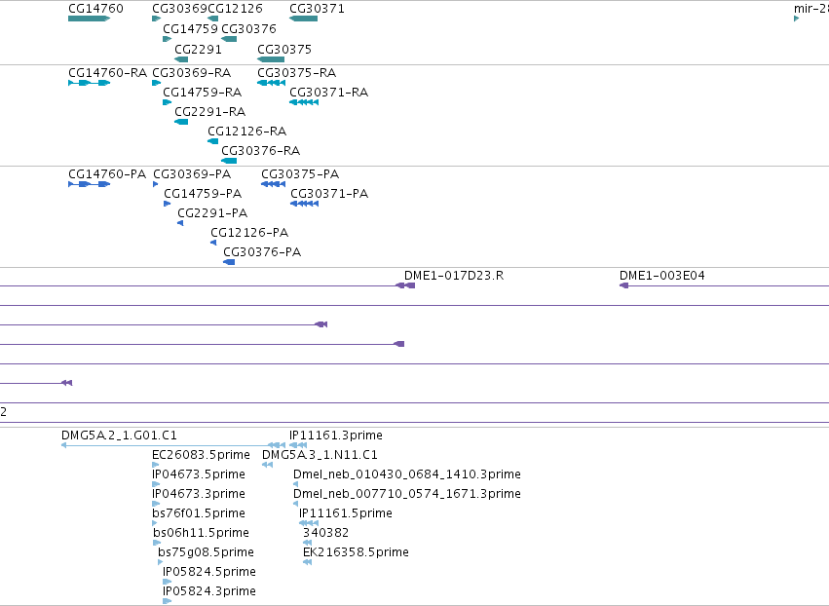Select the bs75g08.5prime EST
Screen dimensions: 829x606
tap(160, 562)
